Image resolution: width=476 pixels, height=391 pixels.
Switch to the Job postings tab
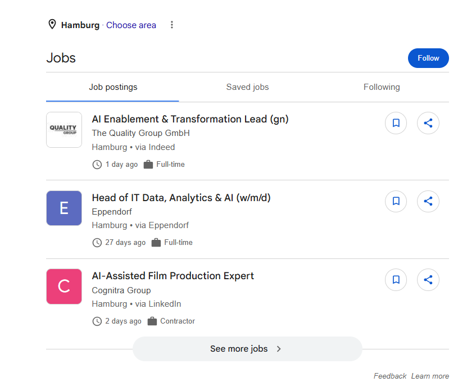pos(112,87)
